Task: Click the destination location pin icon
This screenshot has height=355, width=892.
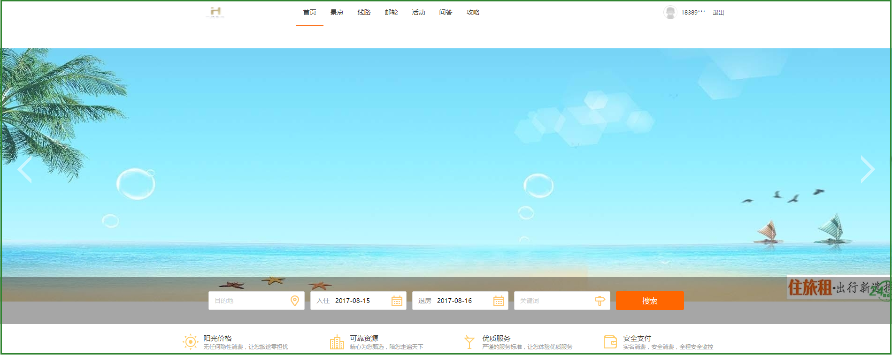Action: [295, 301]
